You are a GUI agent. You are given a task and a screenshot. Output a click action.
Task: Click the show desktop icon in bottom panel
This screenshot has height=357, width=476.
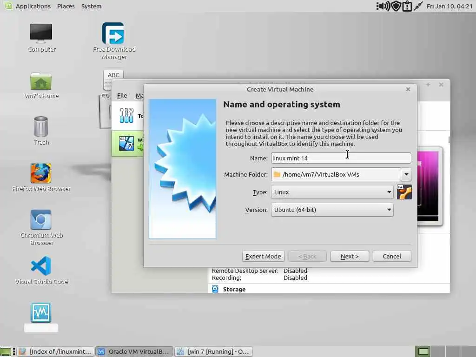6,351
